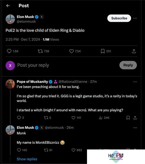Click the Reply button
The image size is (145, 164).
pos(128,65)
